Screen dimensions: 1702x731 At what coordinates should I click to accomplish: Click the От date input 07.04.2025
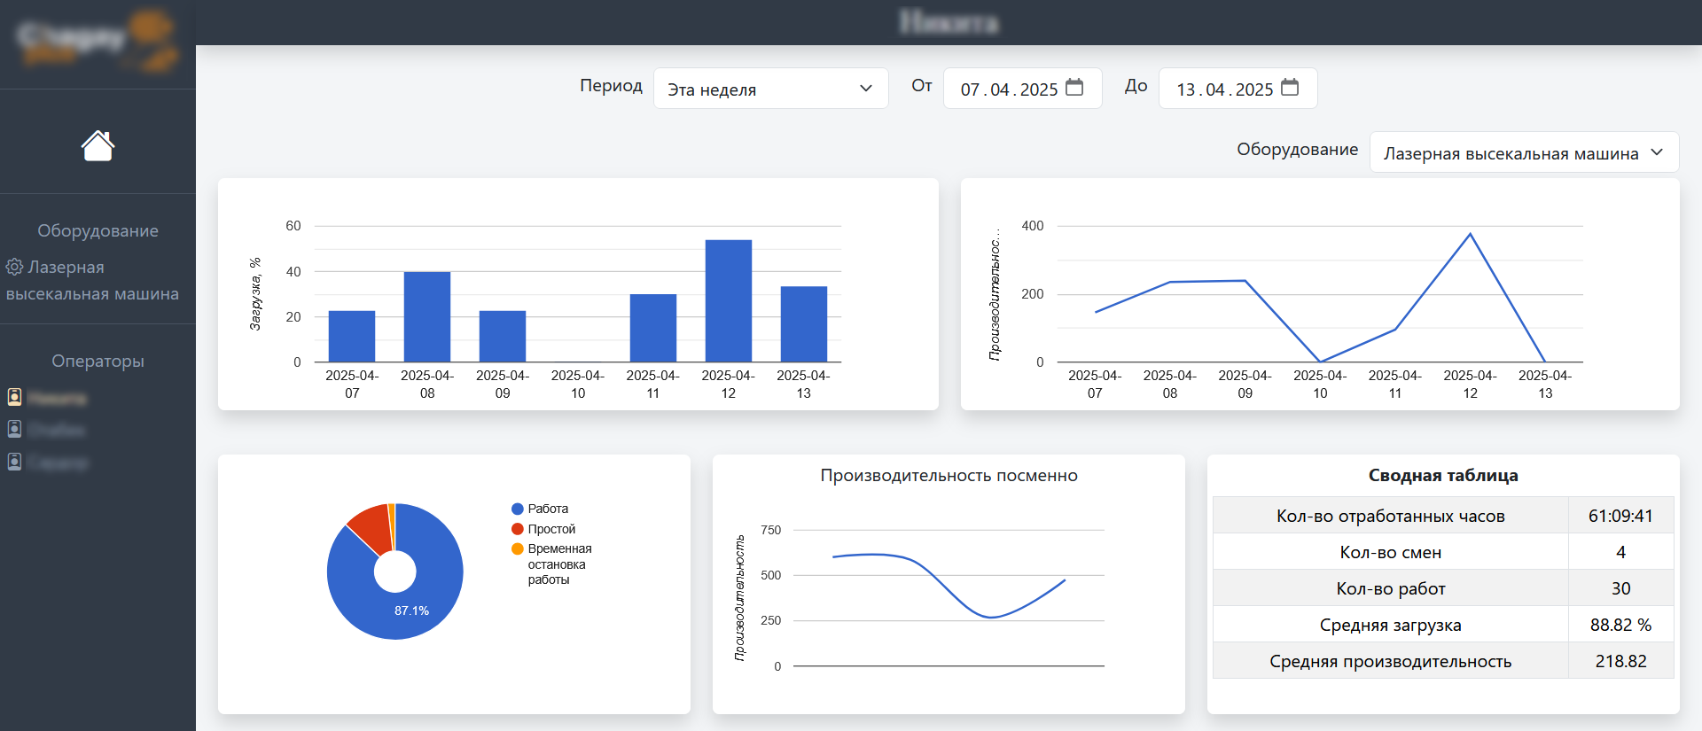1022,89
